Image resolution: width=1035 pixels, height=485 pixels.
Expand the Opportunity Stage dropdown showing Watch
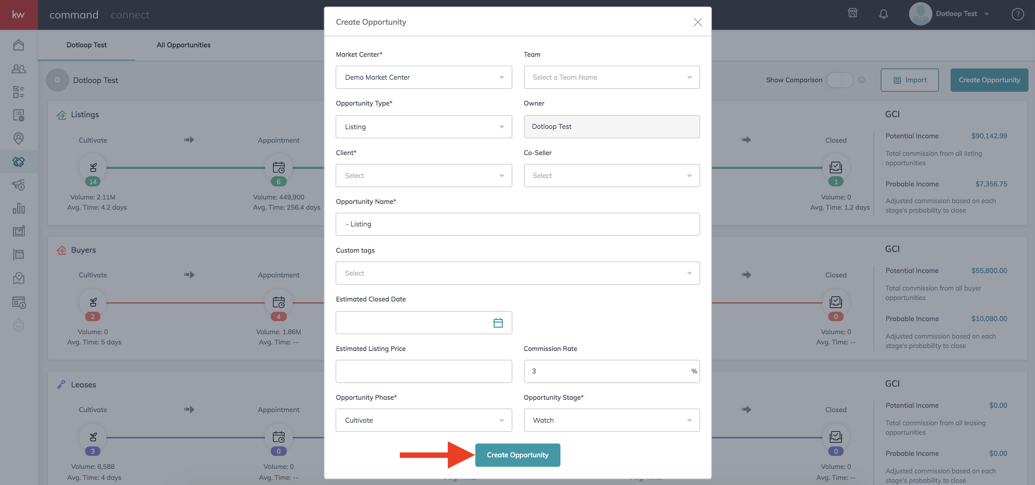[611, 420]
